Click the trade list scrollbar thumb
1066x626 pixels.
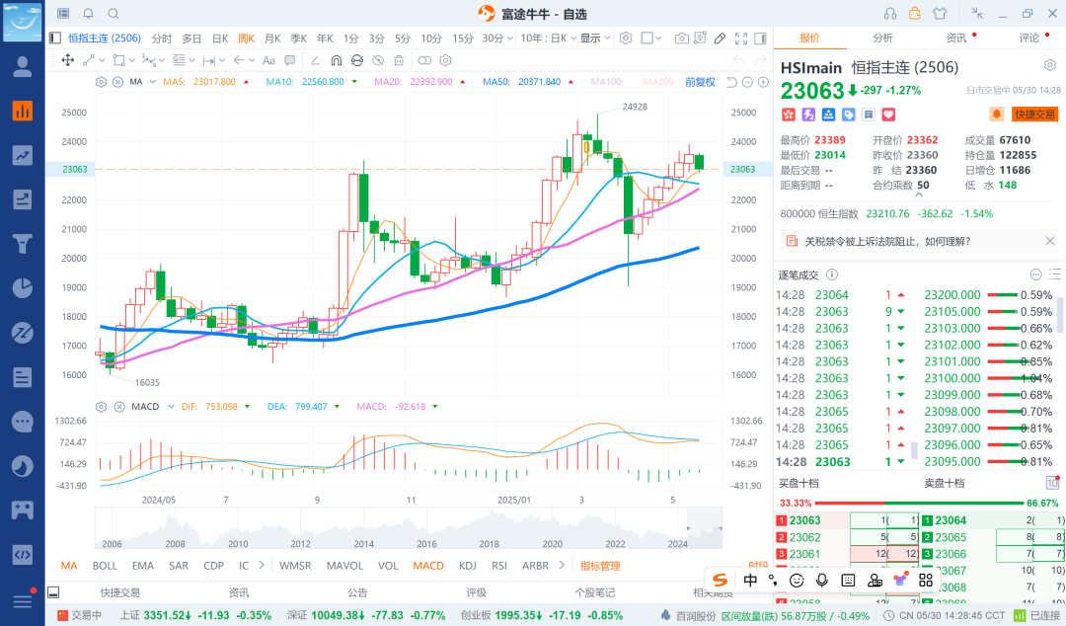tap(914, 450)
